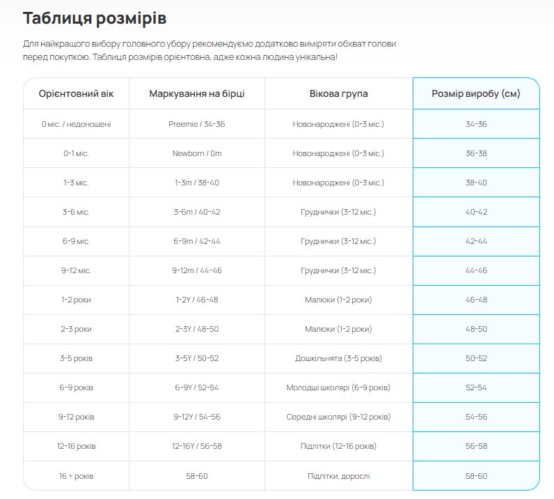Click the 'Таблиця розмірів' heading
Image resolution: width=554 pixels, height=499 pixels.
point(95,17)
